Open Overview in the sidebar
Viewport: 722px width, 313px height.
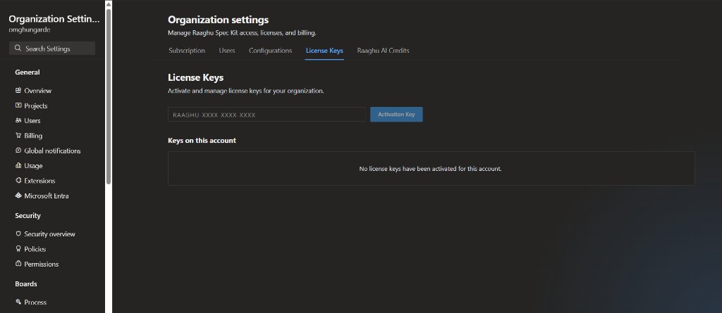(38, 91)
